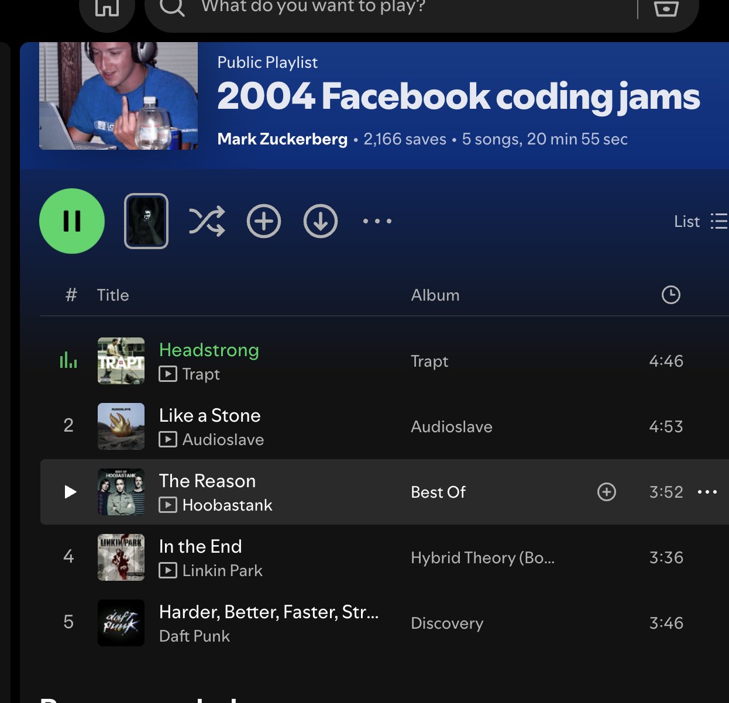Click The Reason's Hoobastank album cover

[x=121, y=492]
